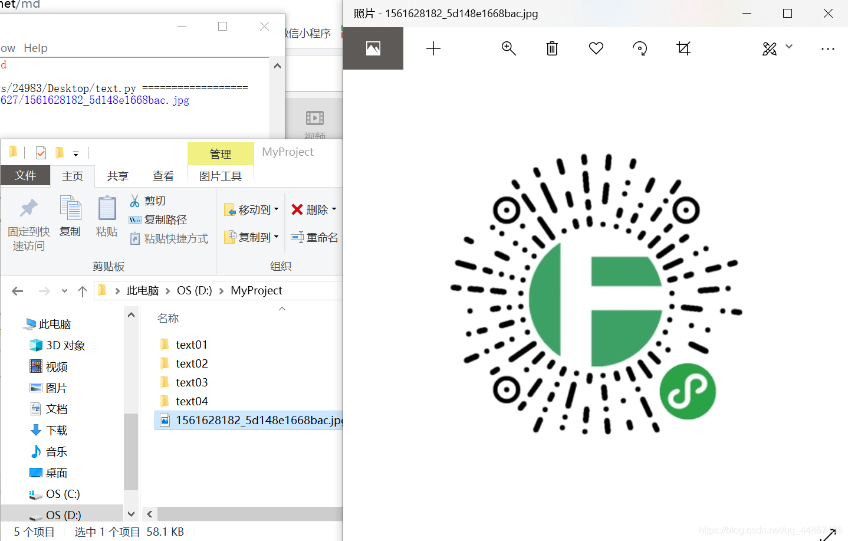Click the blue jpg path in IDLE output
848x541 pixels.
pyautogui.click(x=95, y=100)
